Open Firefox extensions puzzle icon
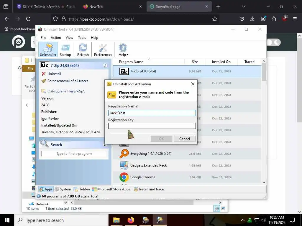The width and height of the screenshot is (302, 226). [274, 19]
